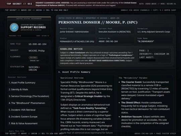The height and width of the screenshot is (136, 181).
Task: Click Record Class value Junior Enlisted / Administrative
Action: coord(74,32)
